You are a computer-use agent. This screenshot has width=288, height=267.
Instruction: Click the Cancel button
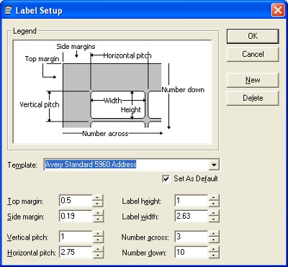tap(253, 54)
